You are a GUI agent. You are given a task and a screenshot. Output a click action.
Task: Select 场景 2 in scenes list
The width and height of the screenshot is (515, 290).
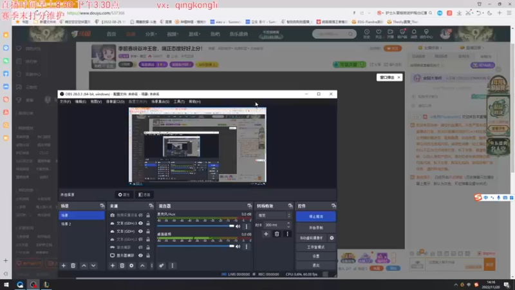[x=82, y=224]
